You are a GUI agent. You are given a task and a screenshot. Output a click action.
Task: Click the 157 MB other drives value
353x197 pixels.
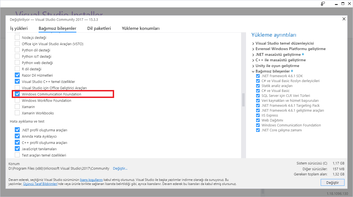click(338, 169)
